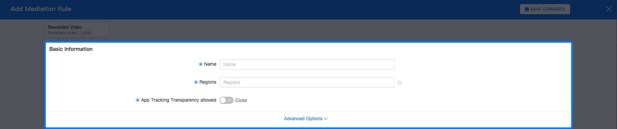
Task: Open the Regions selection field
Action: (x=307, y=82)
